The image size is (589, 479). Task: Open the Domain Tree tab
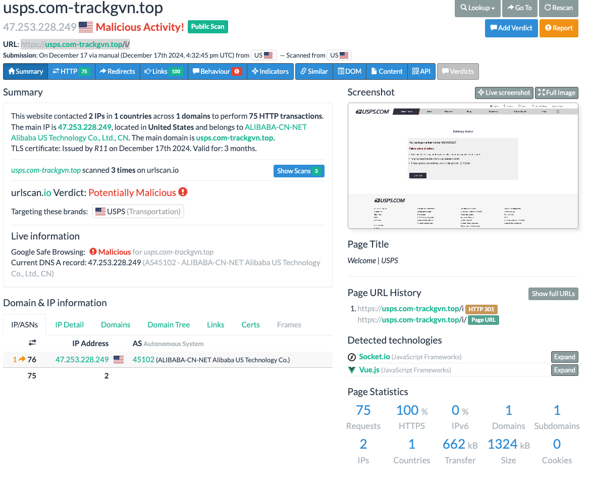(169, 325)
